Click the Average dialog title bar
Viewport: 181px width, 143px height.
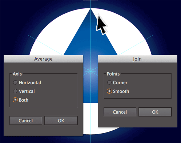43,59
